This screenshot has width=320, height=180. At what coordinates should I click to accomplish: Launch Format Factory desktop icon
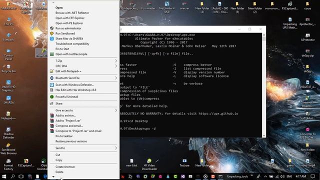pos(8,164)
